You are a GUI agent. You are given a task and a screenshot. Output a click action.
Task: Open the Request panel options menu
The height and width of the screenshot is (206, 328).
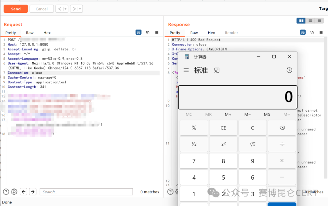157,32
